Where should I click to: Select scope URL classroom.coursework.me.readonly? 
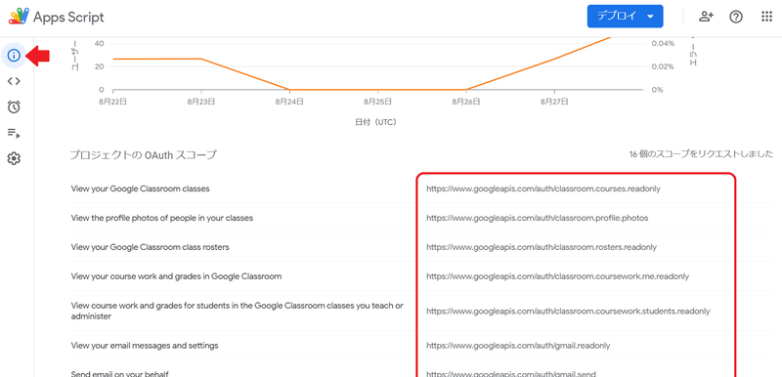pyautogui.click(x=557, y=275)
